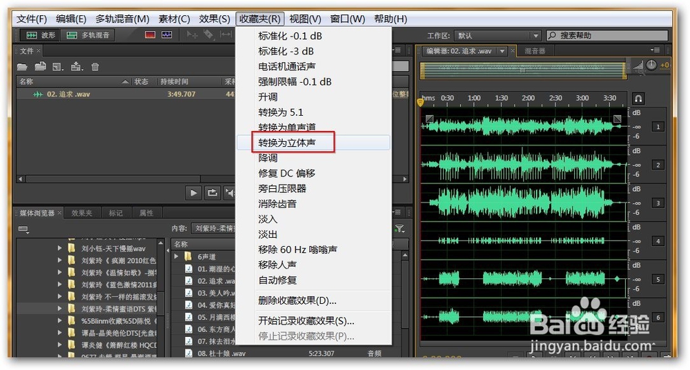The image size is (690, 370).
Task: Open file with the folder icon in 文件 panel
Action: pos(22,67)
